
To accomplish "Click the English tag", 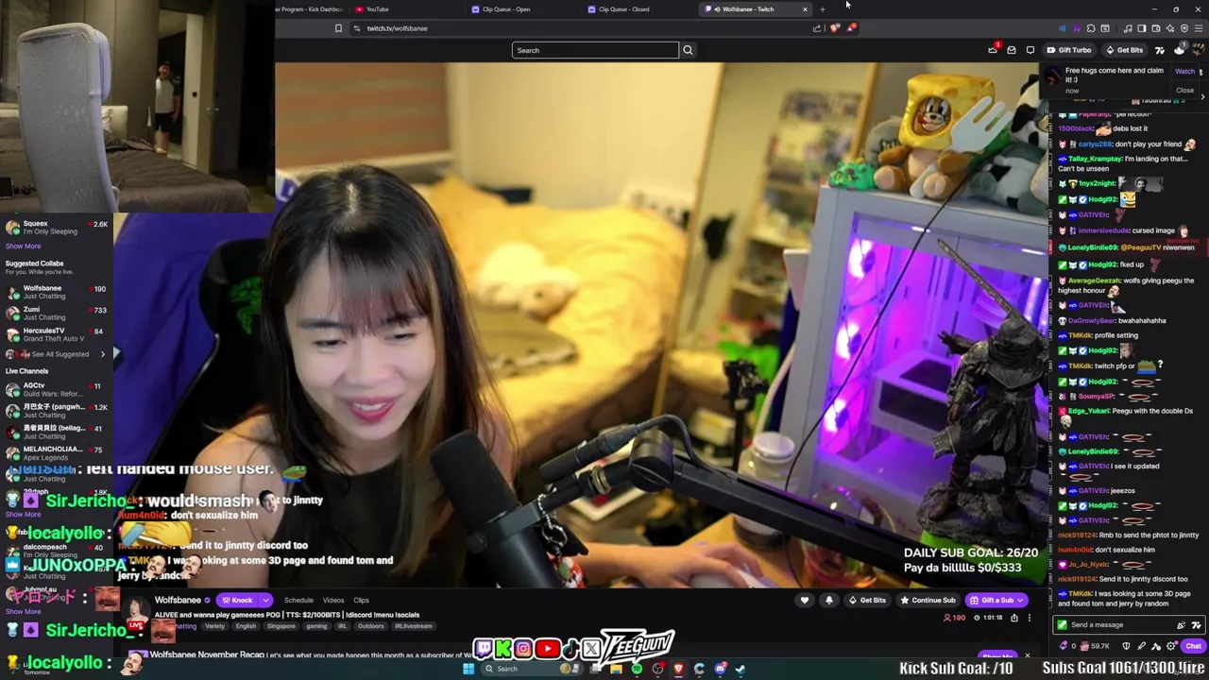I will tap(246, 626).
